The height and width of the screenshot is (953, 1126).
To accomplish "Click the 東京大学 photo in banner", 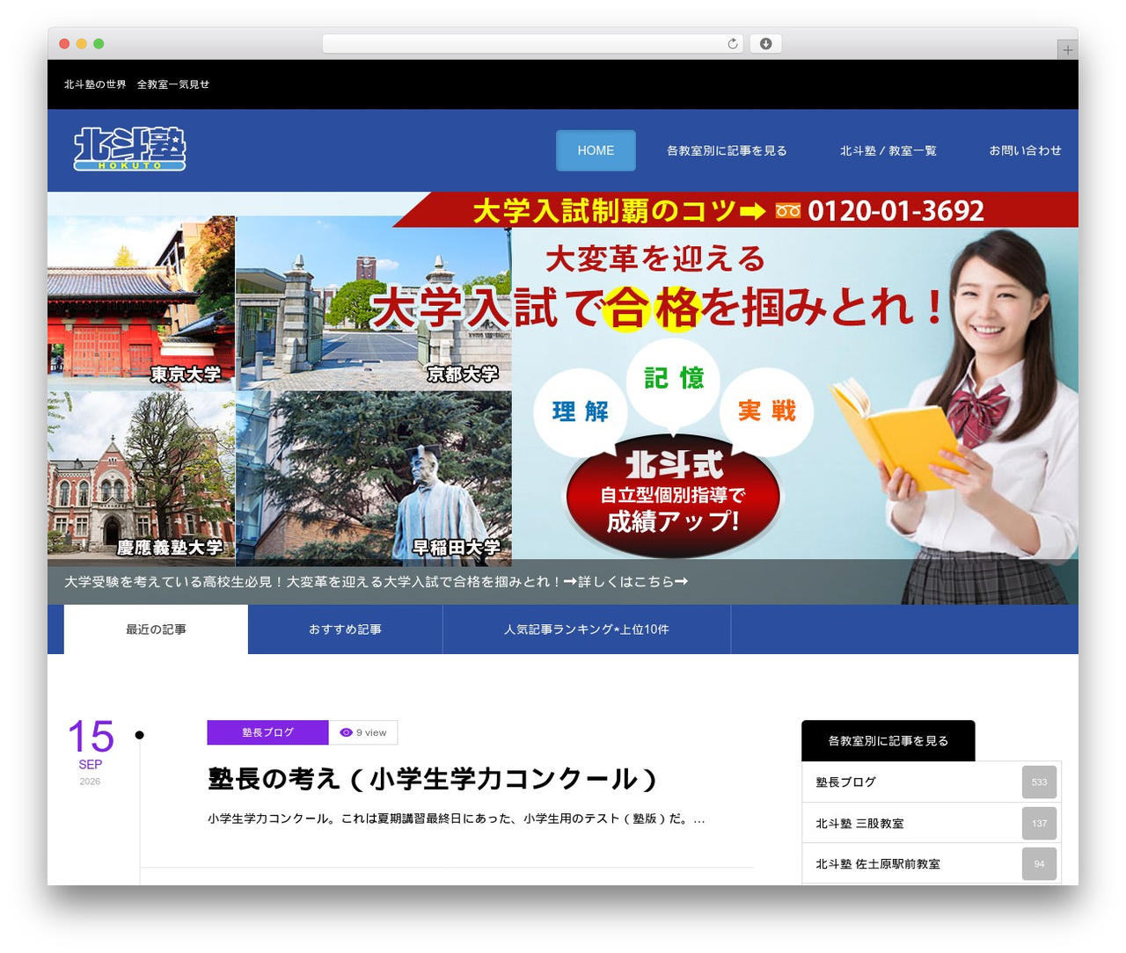I will point(142,303).
